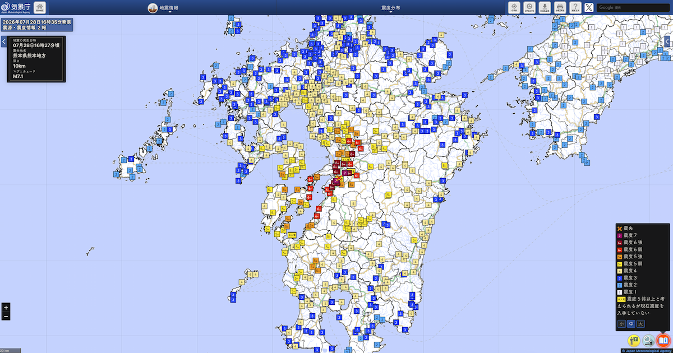The image size is (673, 353).
Task: Download map via the IMAGE button
Action: (x=544, y=8)
